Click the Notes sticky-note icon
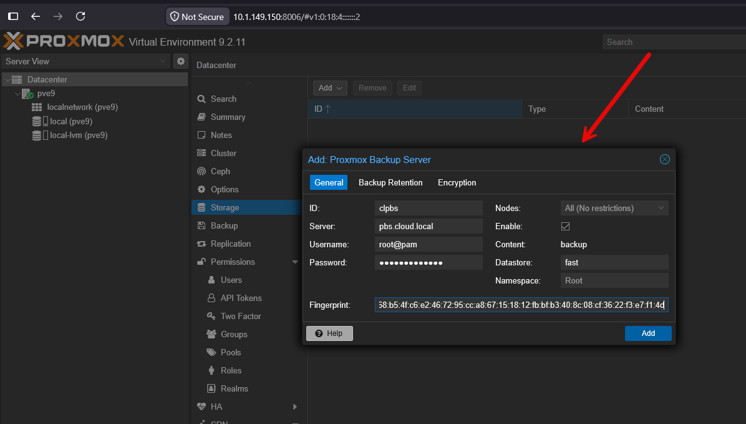Screen dimensions: 746x424 [x=201, y=136]
